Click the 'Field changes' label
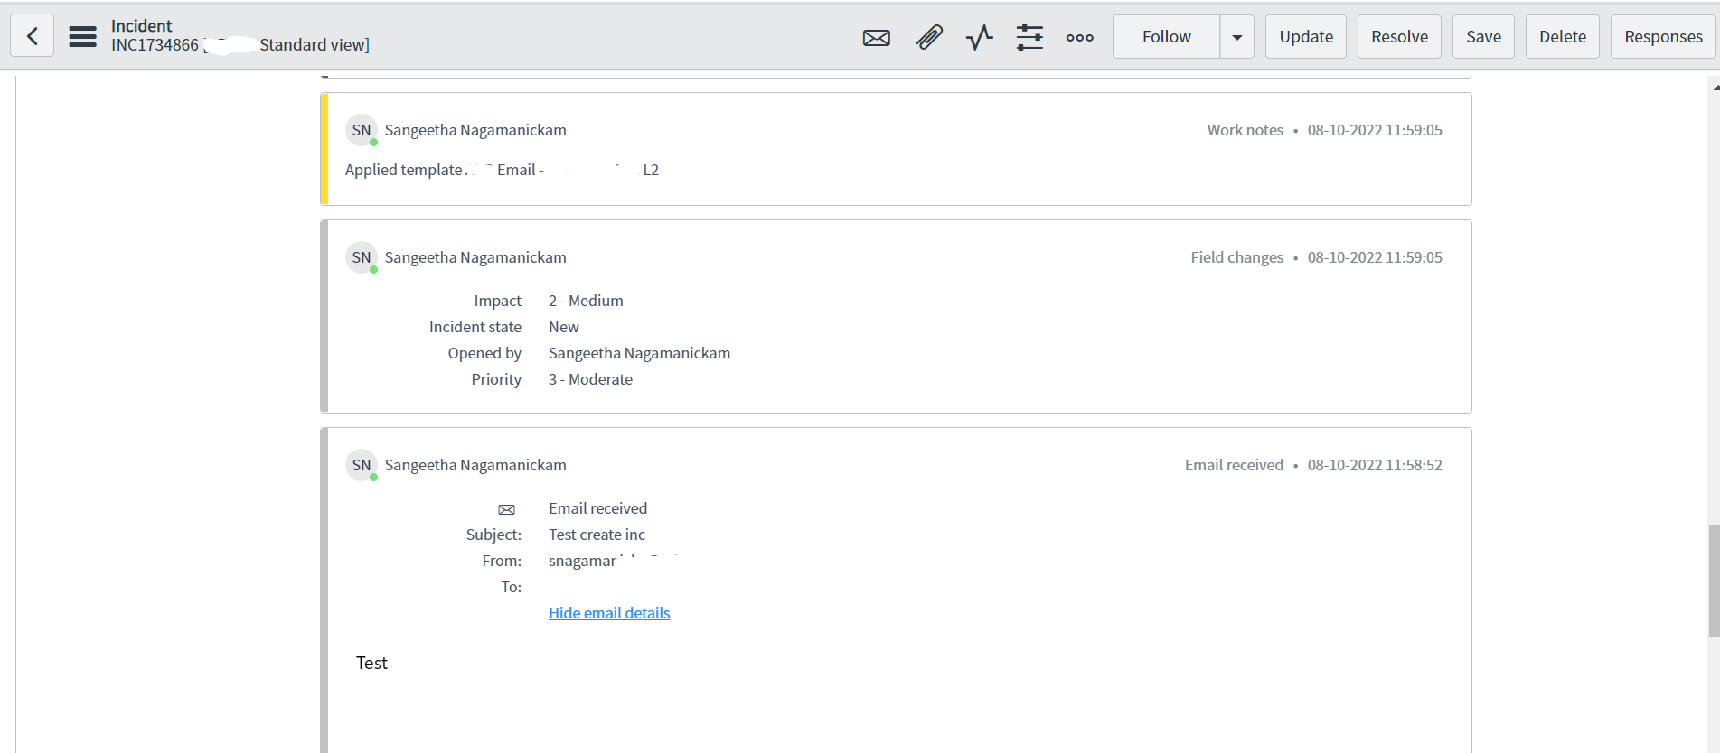Screen dimensions: 1720x753 point(1236,257)
